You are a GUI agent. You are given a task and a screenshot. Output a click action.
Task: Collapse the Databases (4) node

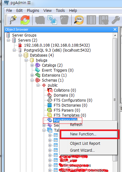(20, 55)
